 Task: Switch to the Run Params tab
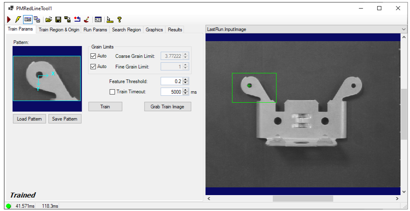(x=95, y=30)
